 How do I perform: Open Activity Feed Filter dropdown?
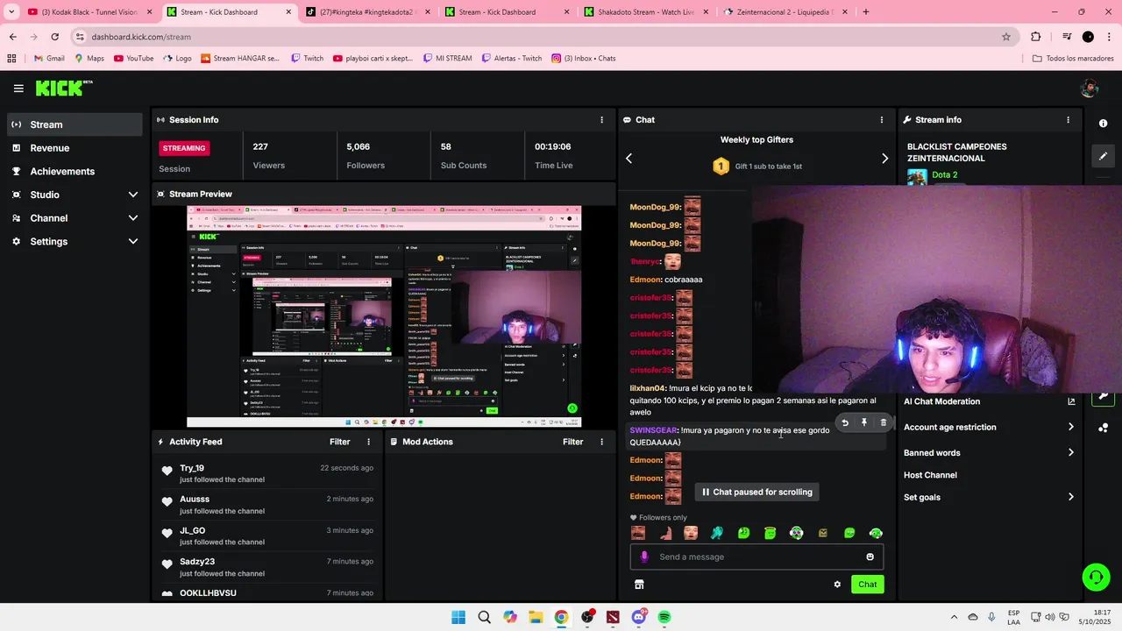(x=339, y=442)
